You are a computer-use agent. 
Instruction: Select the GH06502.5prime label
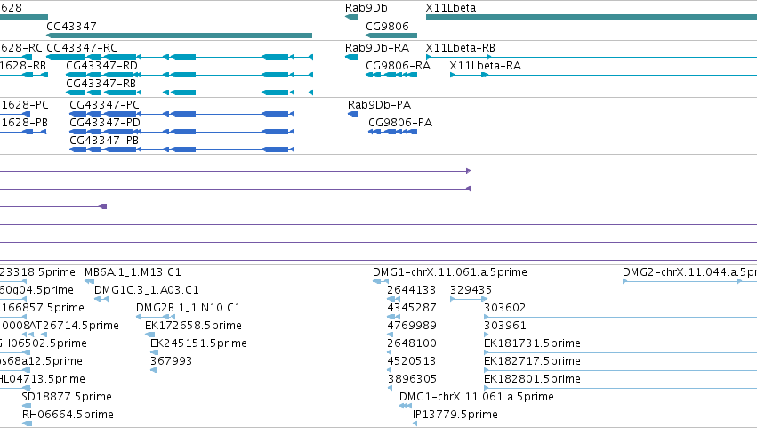tap(43, 343)
